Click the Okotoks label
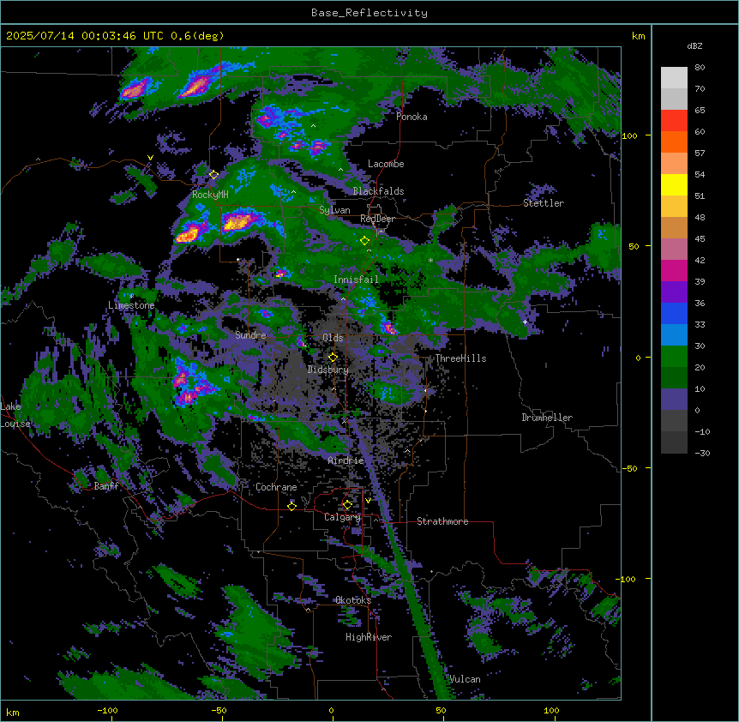The image size is (739, 722). coord(353,600)
